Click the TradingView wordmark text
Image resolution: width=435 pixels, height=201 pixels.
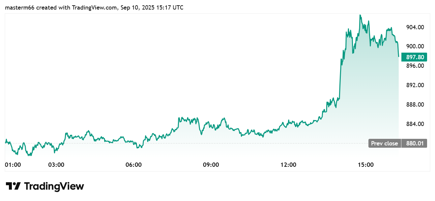[54, 186]
